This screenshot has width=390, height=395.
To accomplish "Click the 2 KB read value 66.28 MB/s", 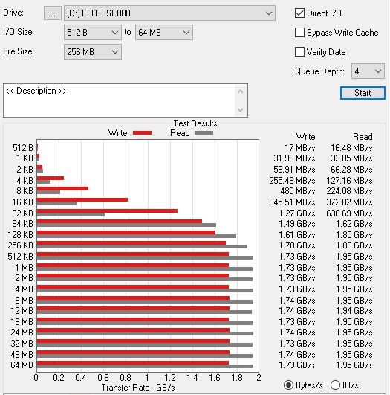I will [x=351, y=170].
